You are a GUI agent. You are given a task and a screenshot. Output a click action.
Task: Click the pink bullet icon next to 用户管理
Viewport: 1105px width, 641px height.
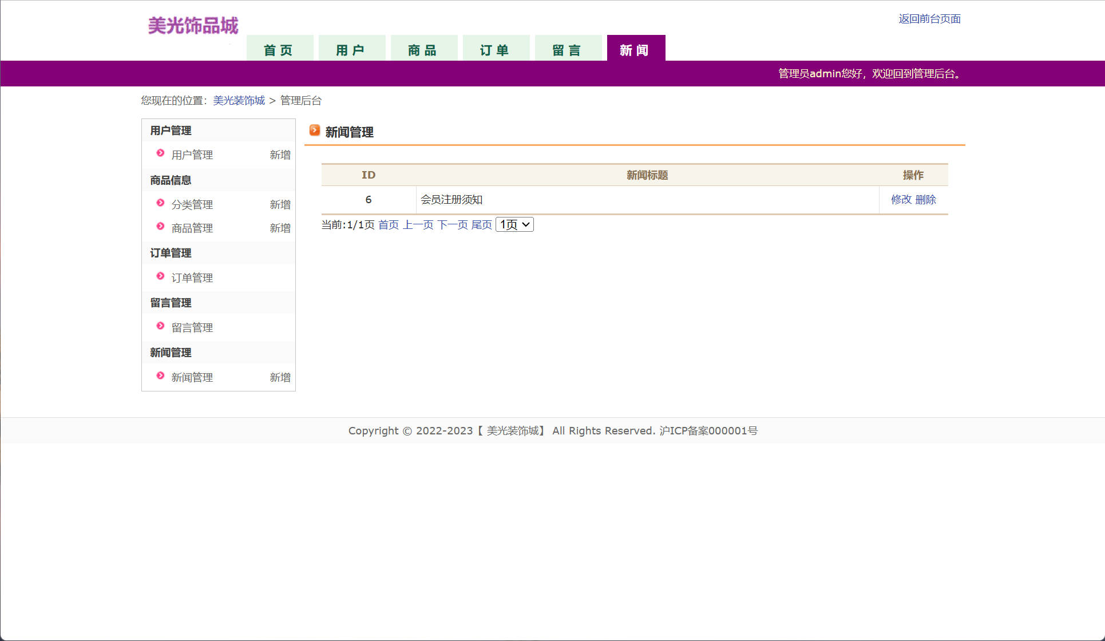[161, 153]
